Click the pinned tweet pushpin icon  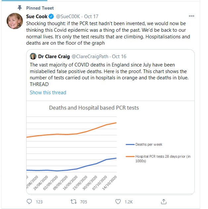pyautogui.click(x=20, y=8)
